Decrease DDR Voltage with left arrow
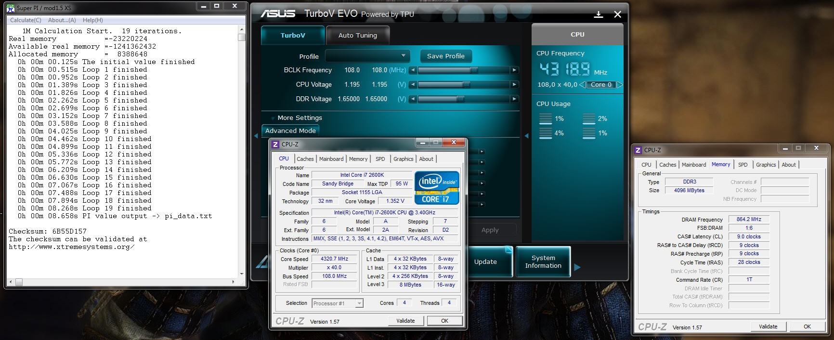834x340 pixels. click(x=413, y=99)
